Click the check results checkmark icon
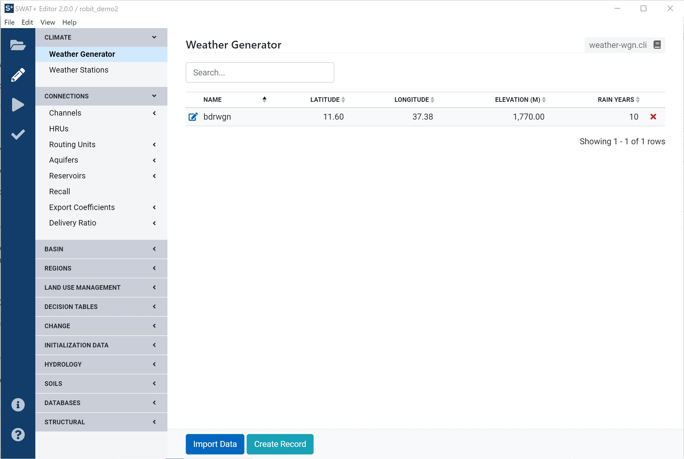 click(x=18, y=134)
